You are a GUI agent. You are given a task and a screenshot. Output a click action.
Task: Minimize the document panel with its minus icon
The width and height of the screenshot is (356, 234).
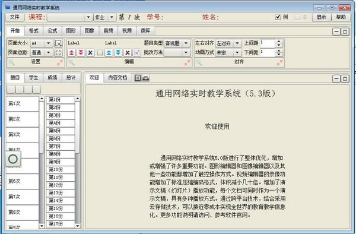pyautogui.click(x=336, y=78)
